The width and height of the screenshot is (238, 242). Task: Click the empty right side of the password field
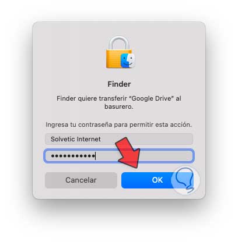tap(165, 156)
